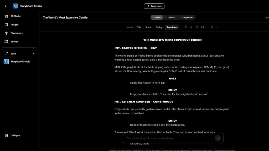Redo the last edit
The width and height of the screenshot is (269, 151).
click(217, 27)
